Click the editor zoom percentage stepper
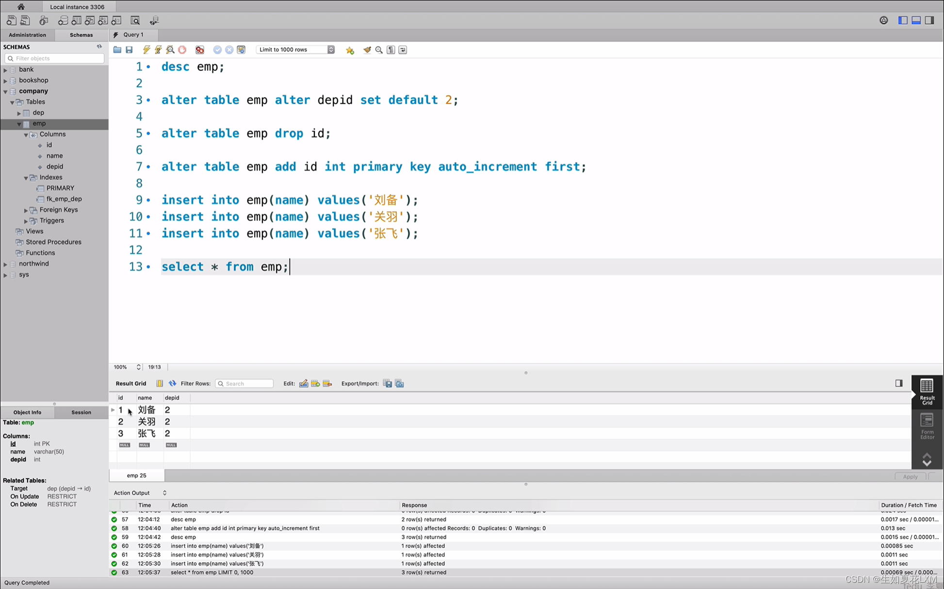Image resolution: width=944 pixels, height=589 pixels. pos(138,367)
